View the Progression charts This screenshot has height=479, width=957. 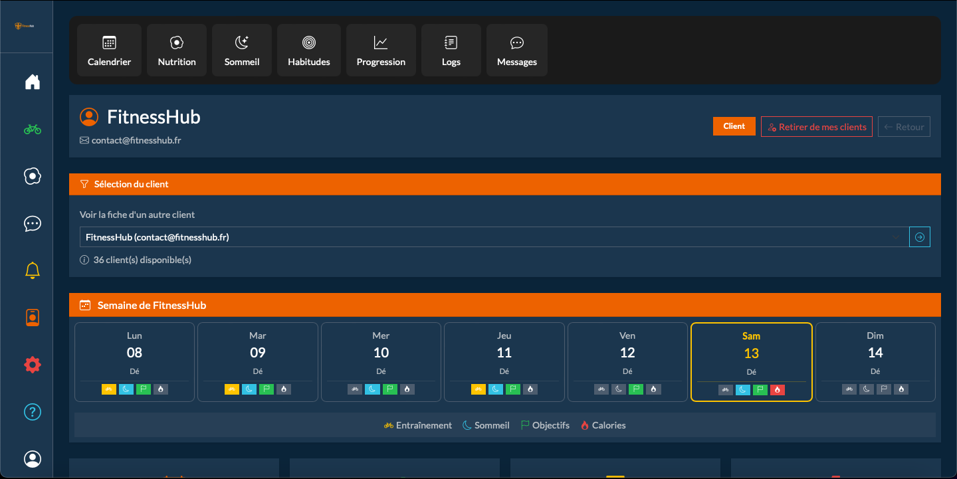(381, 50)
